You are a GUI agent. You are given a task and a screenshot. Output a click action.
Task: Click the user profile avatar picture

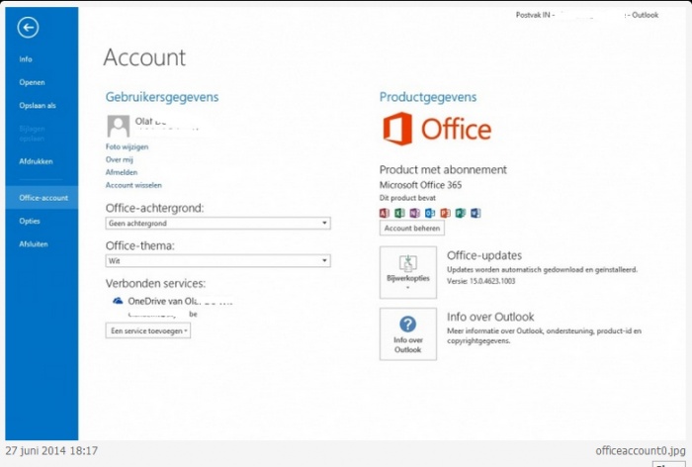click(x=119, y=126)
